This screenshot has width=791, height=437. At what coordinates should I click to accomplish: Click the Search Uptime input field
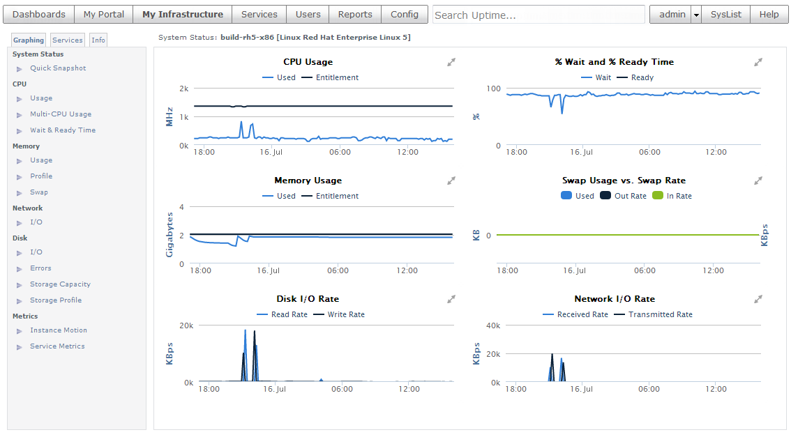[x=538, y=15]
